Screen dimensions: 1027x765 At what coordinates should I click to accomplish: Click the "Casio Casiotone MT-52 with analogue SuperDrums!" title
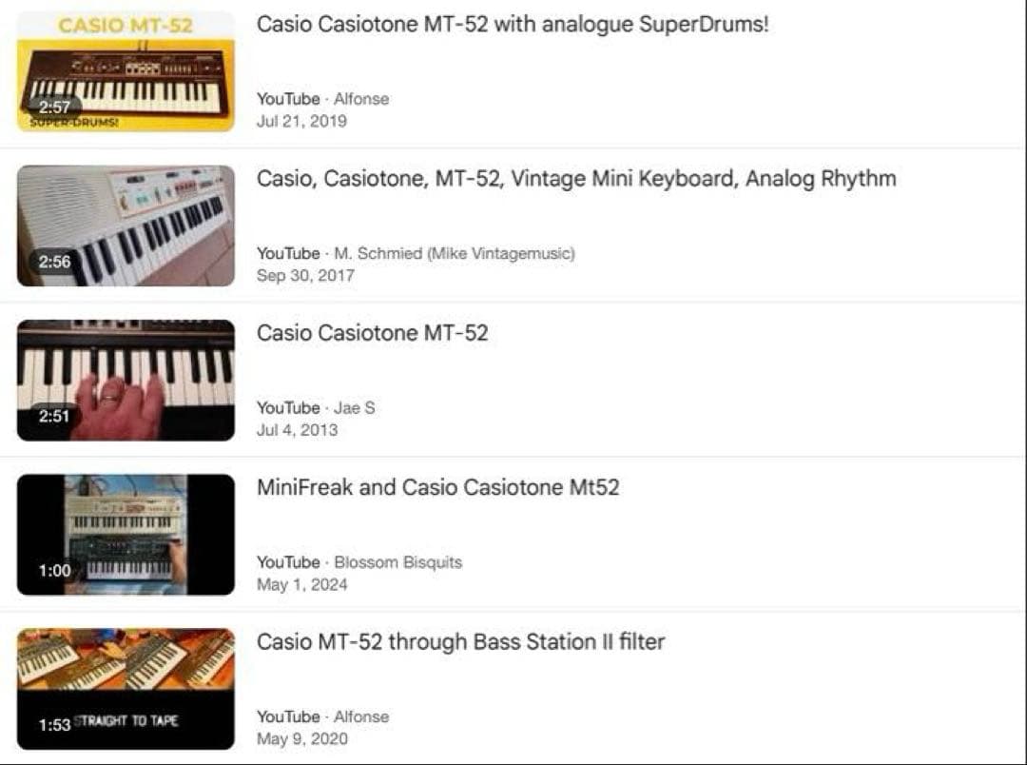(512, 25)
